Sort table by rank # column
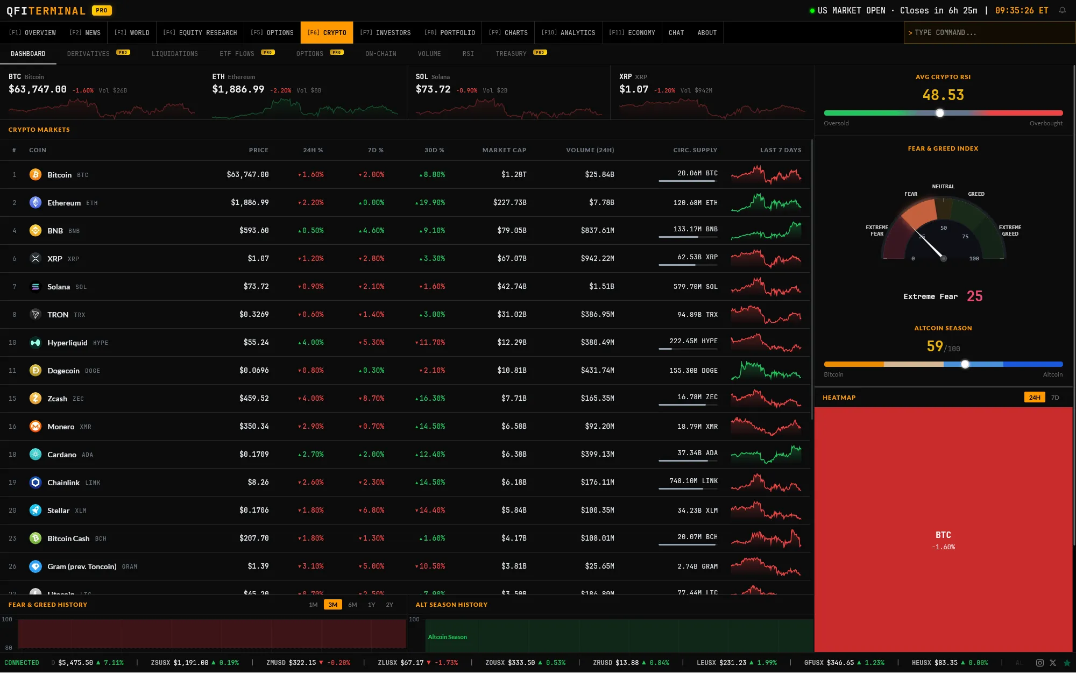Viewport: 1076px width, 673px height. pos(14,150)
